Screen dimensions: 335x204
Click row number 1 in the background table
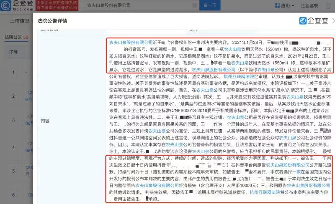(13, 73)
